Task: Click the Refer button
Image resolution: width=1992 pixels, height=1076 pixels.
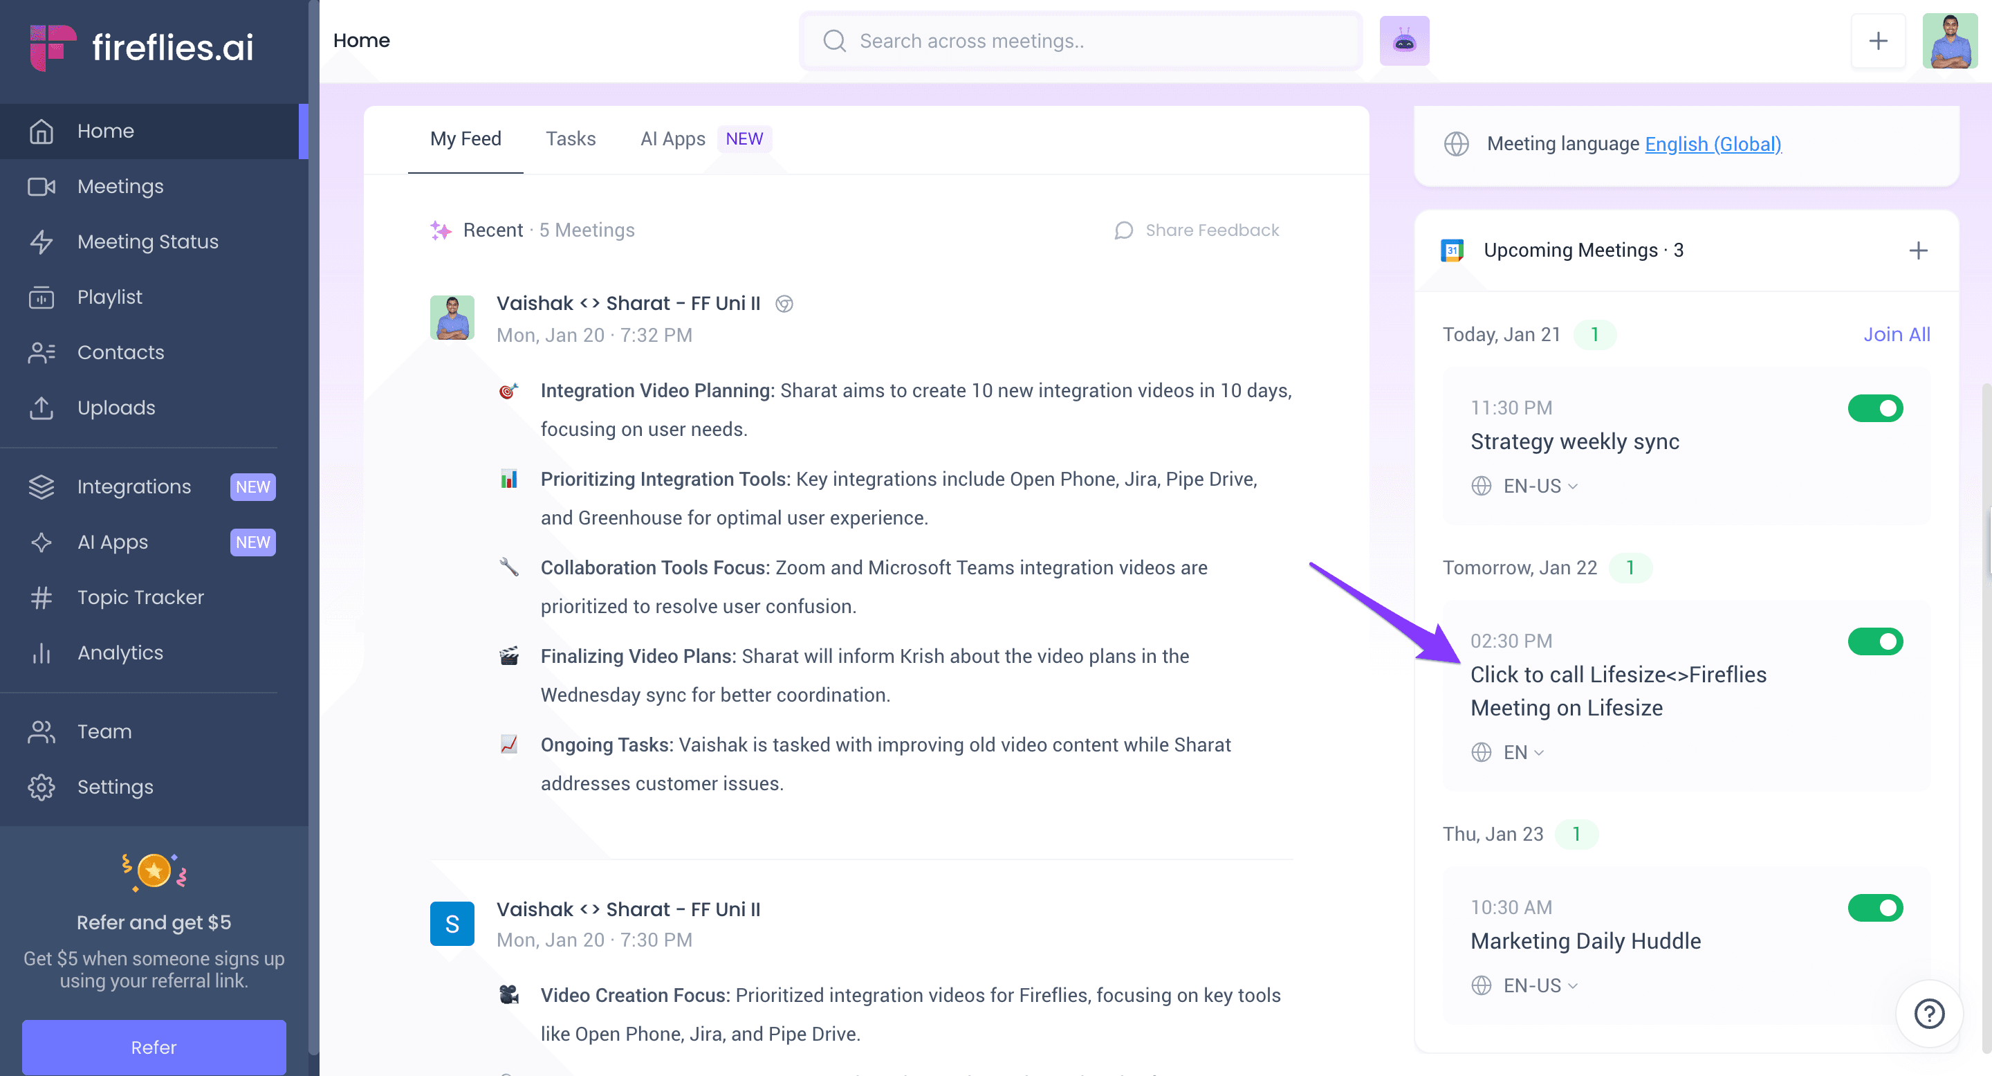Action: pos(154,1048)
